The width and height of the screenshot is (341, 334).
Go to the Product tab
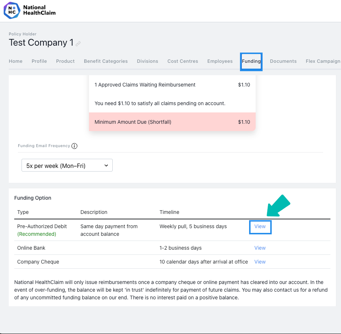[65, 61]
